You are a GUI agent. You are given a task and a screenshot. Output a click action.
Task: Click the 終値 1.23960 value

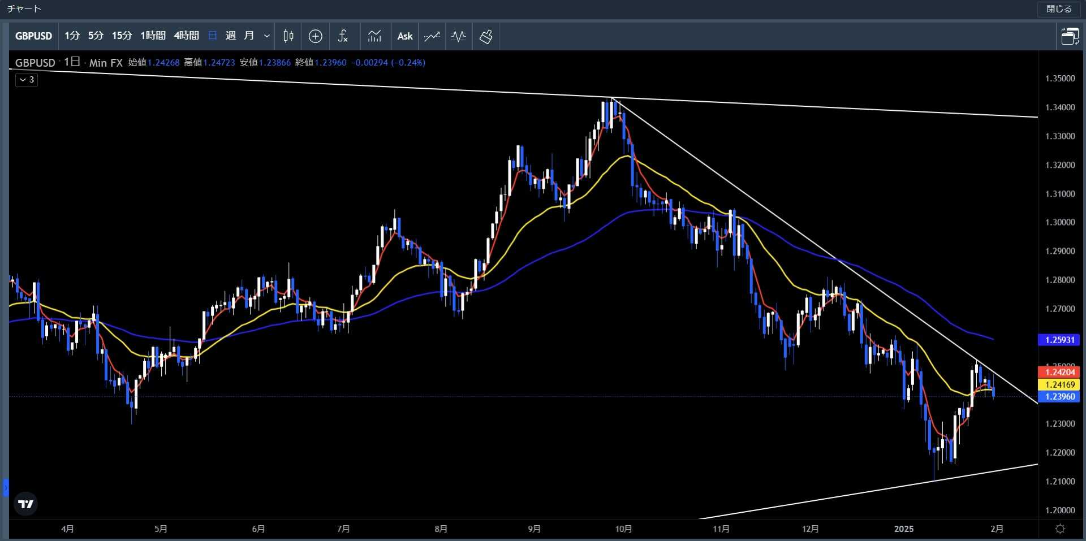[321, 63]
